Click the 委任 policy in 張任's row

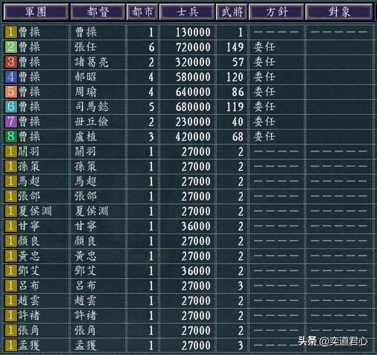click(264, 47)
